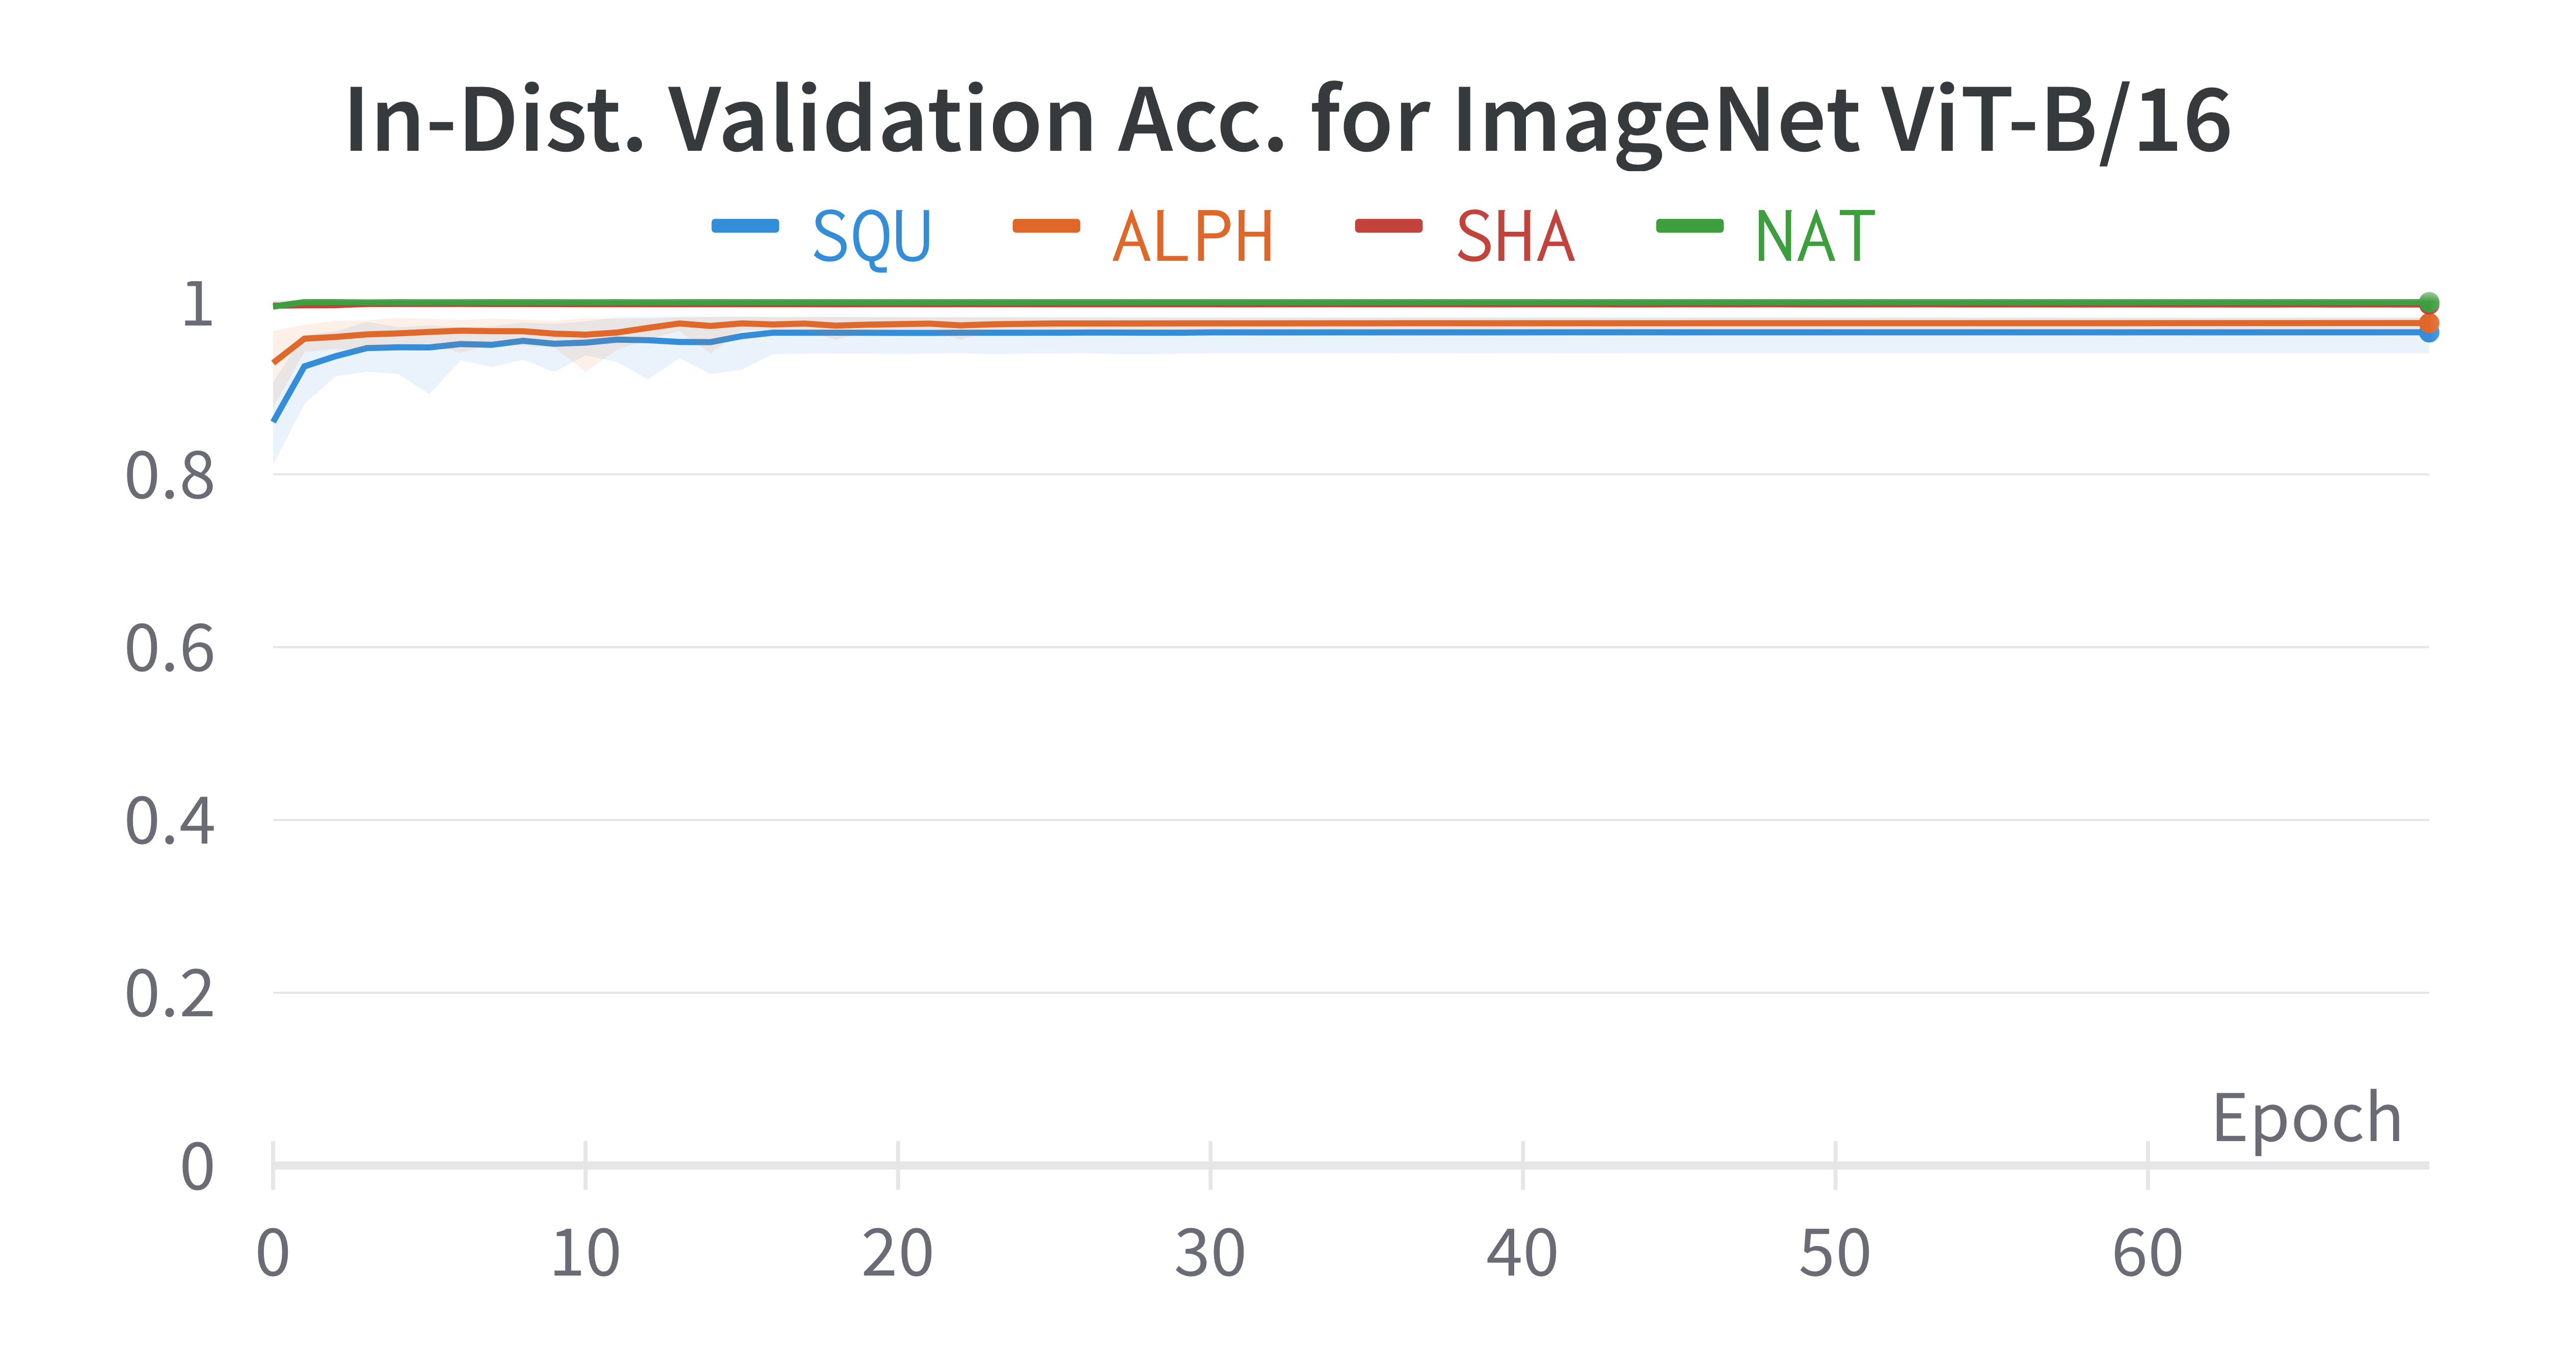
Task: Click the blue SQU line start at epoch 0
Action: pos(275,420)
